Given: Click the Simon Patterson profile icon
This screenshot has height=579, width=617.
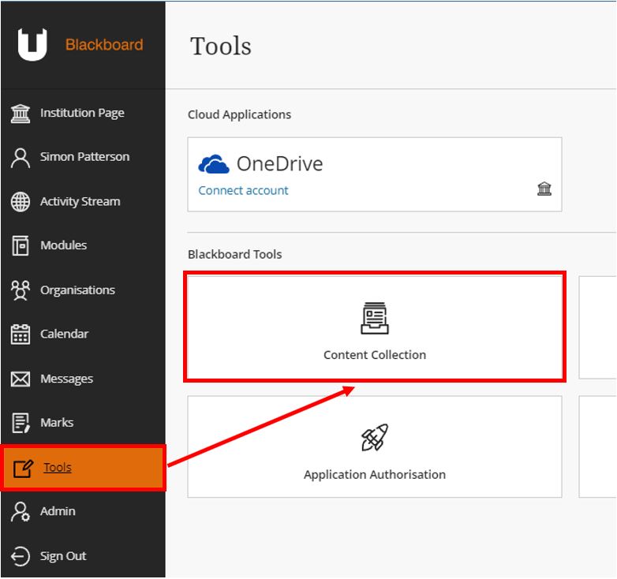Looking at the screenshot, I should coord(21,158).
